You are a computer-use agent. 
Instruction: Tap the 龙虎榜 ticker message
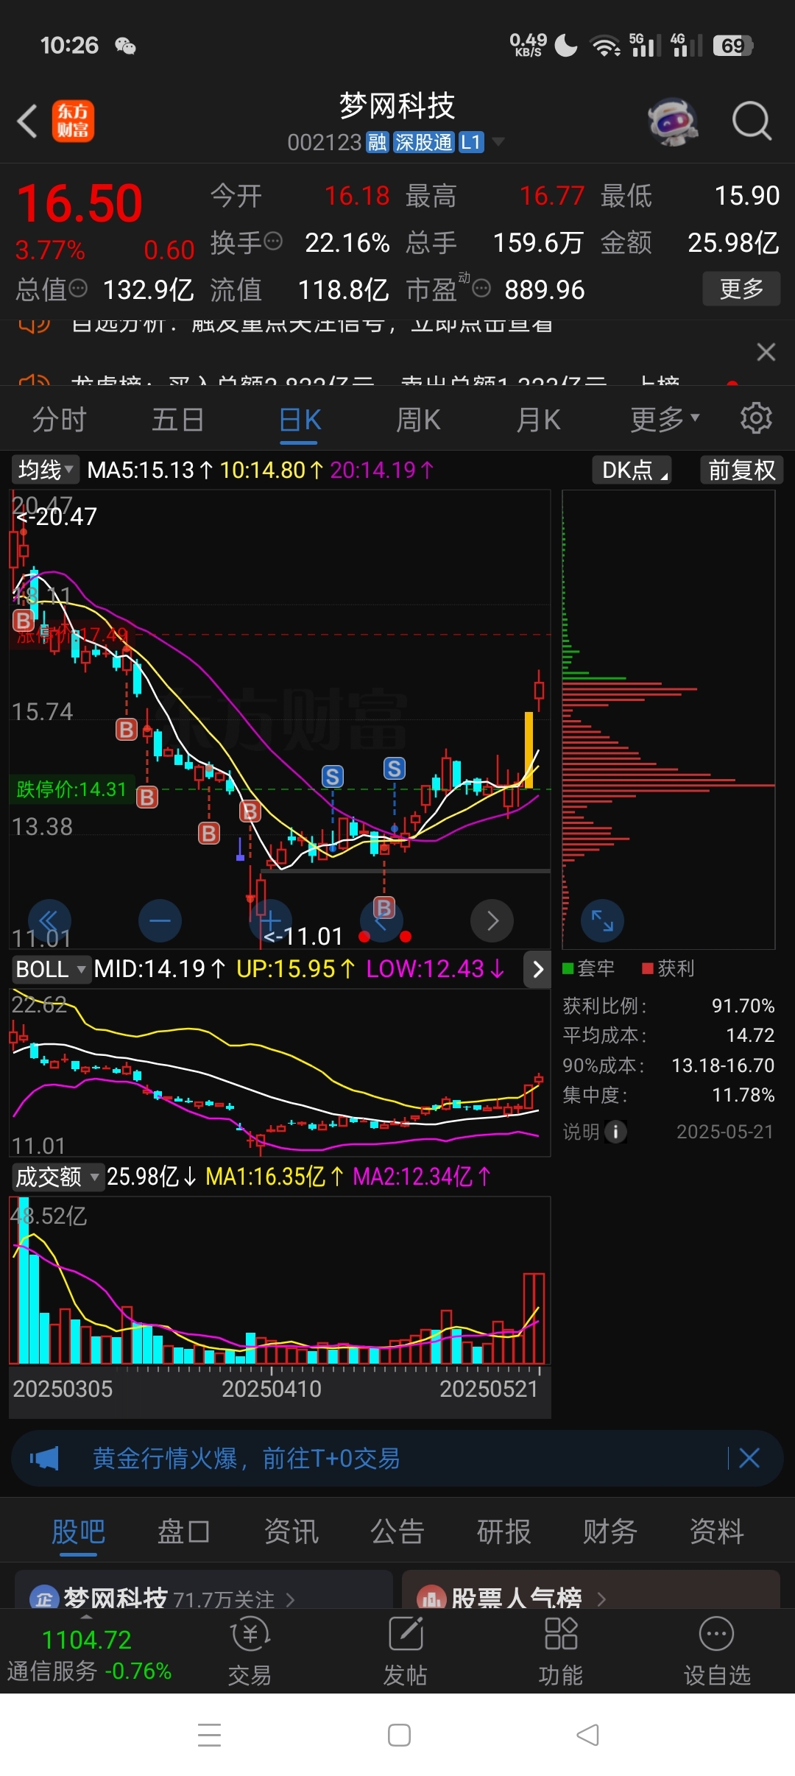coord(375,381)
